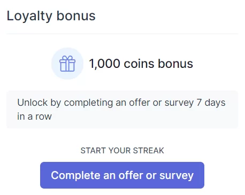Click the word 'bonus' in the page heading

(76, 16)
